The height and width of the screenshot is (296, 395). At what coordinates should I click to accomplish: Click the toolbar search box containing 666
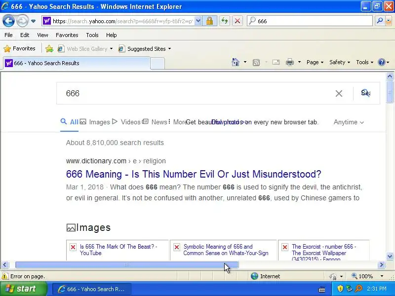310,21
